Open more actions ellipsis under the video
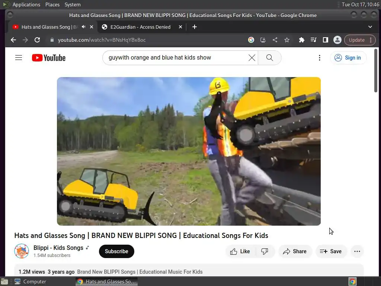The image size is (381, 286). pyautogui.click(x=357, y=251)
